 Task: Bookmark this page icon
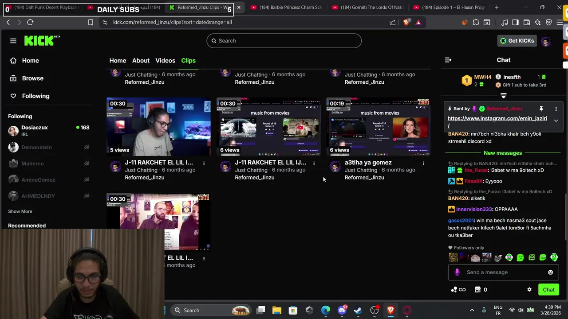pos(91,22)
